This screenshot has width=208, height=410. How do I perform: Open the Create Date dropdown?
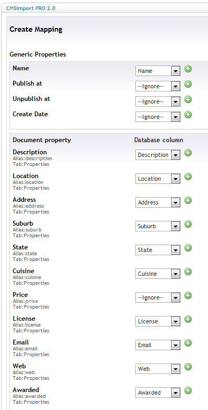tap(157, 117)
